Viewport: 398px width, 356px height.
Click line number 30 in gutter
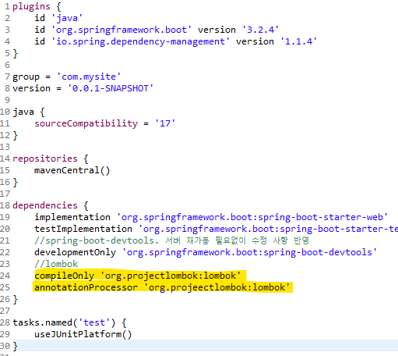[5, 346]
